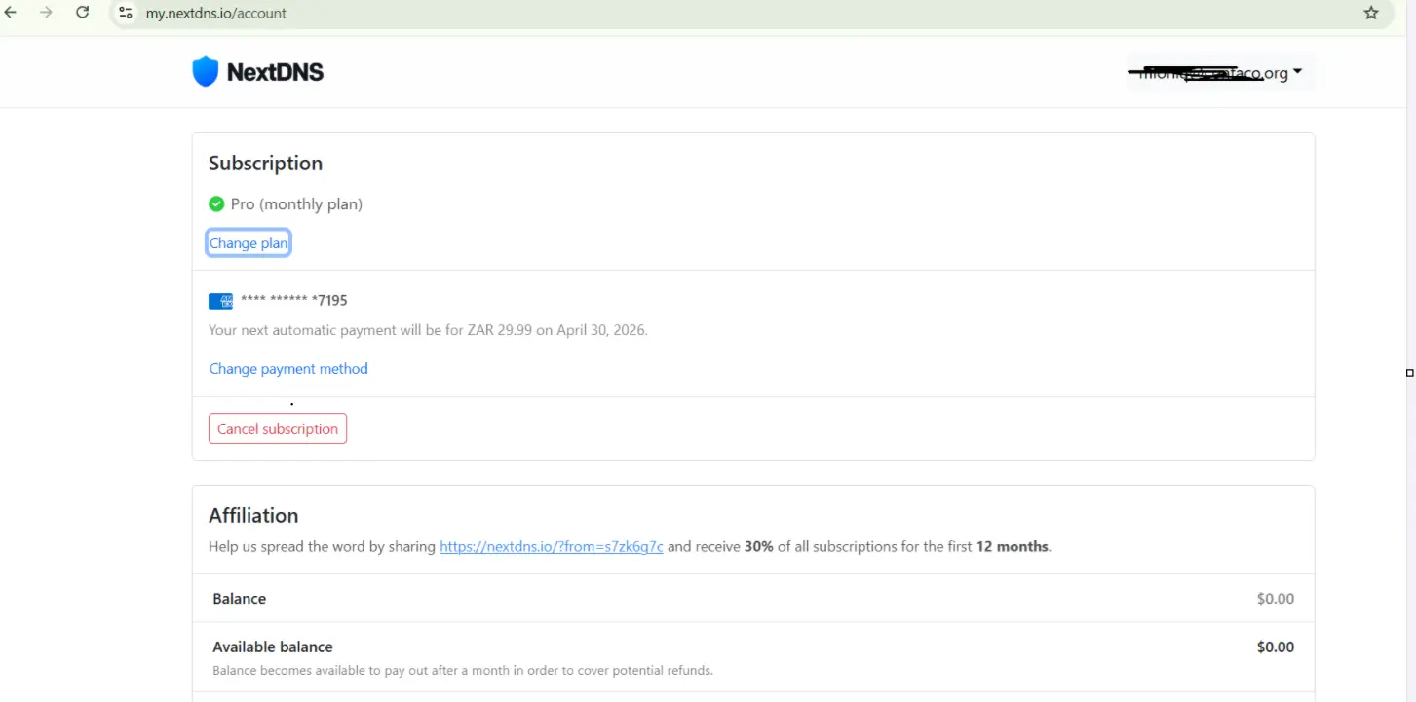Focus the address bar showing my.nextdns.io/account
Image resolution: width=1416 pixels, height=702 pixels.
tap(741, 14)
